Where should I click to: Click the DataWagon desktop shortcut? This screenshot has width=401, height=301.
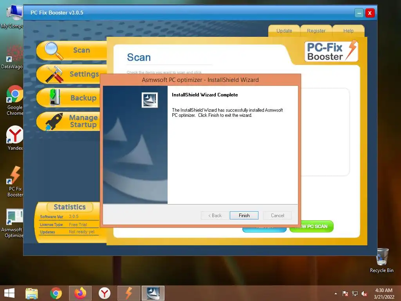coord(12,57)
